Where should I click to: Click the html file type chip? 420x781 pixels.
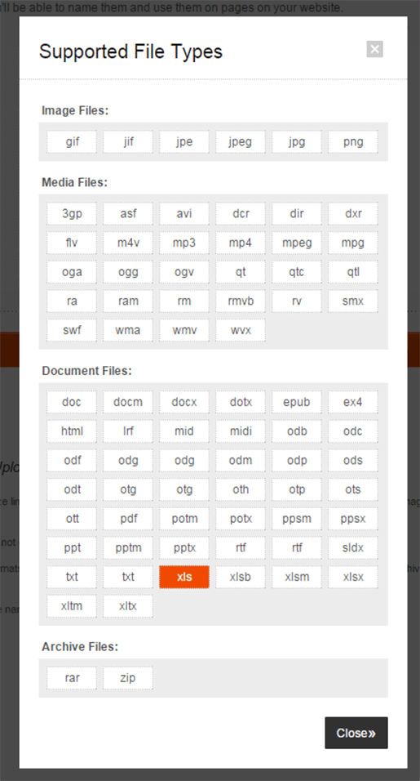72,431
